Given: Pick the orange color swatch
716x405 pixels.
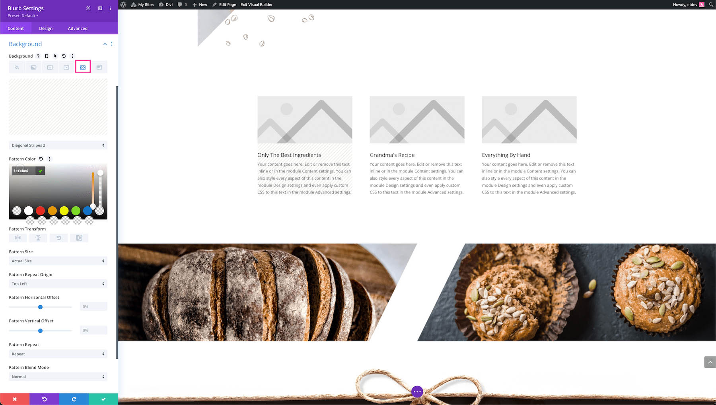Looking at the screenshot, I should click(52, 211).
